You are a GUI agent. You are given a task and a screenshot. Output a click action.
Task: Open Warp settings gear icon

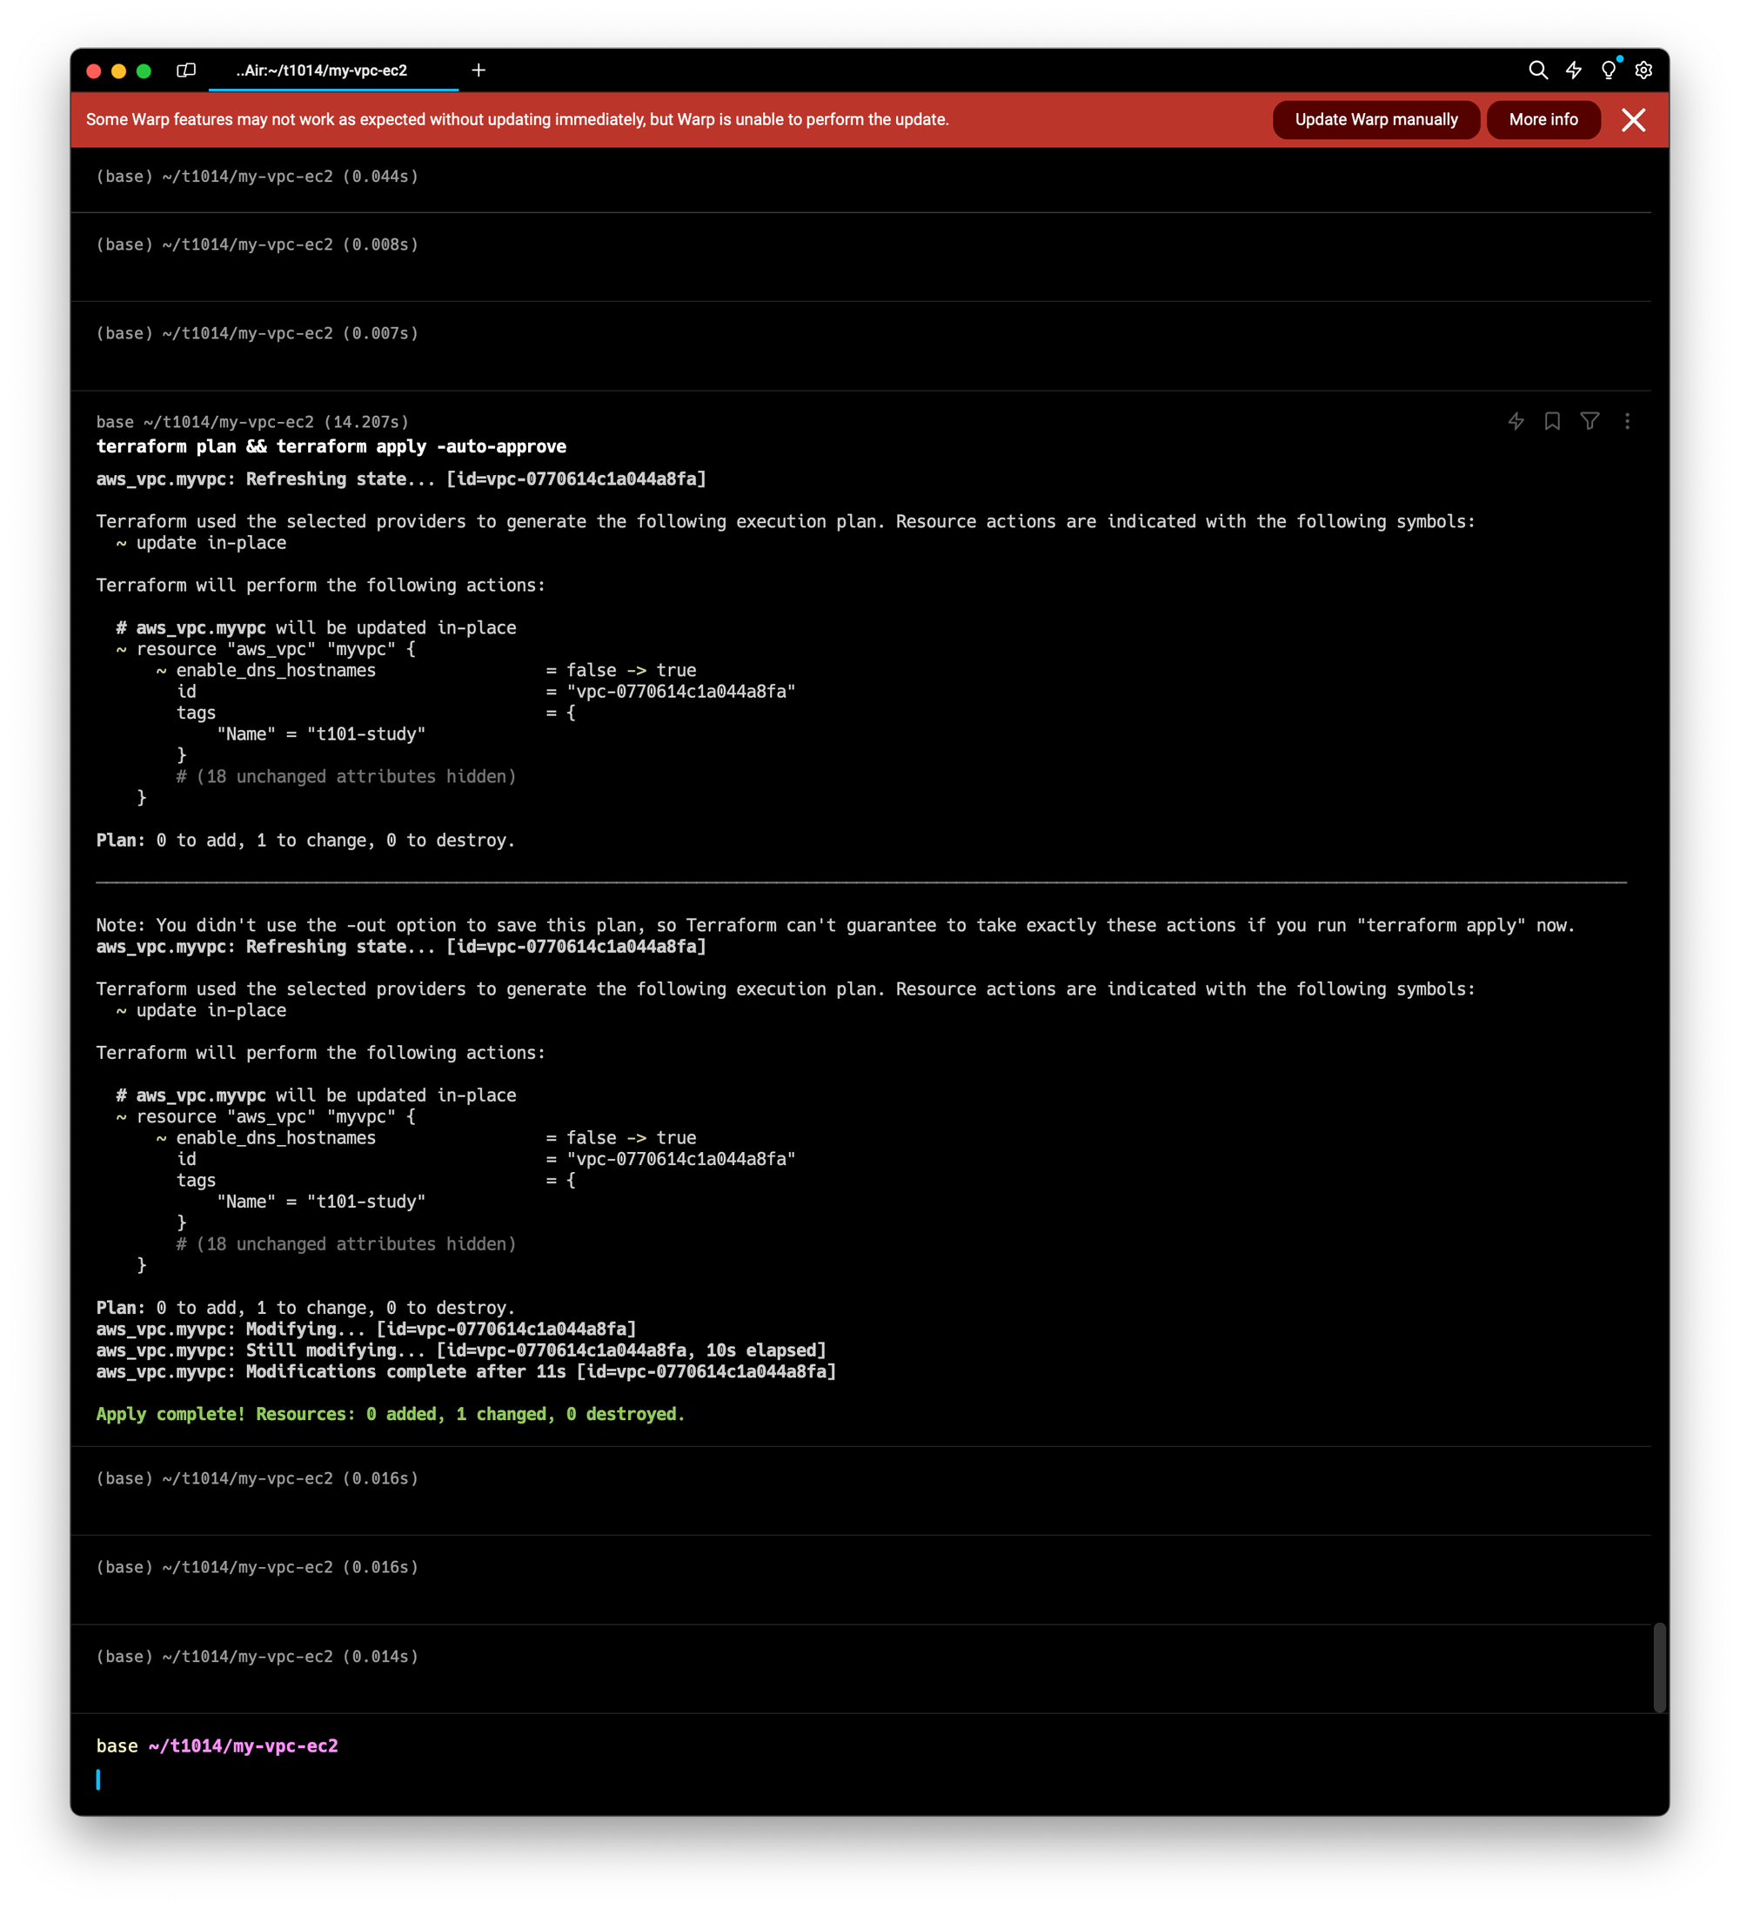point(1643,70)
